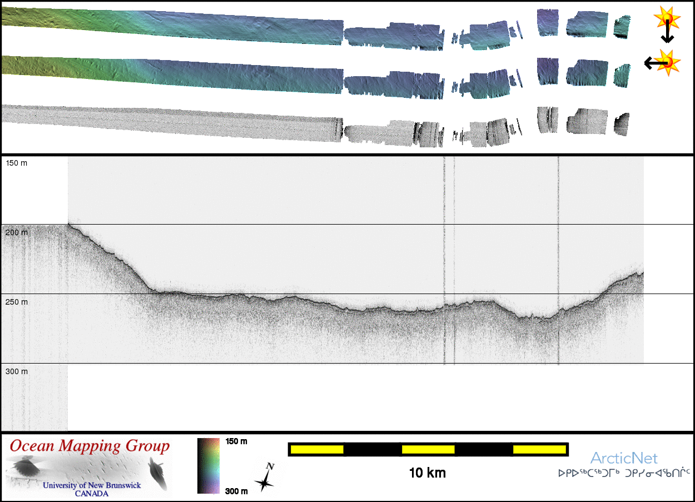
Task: Click the north arrow compass star
Action: click(265, 479)
